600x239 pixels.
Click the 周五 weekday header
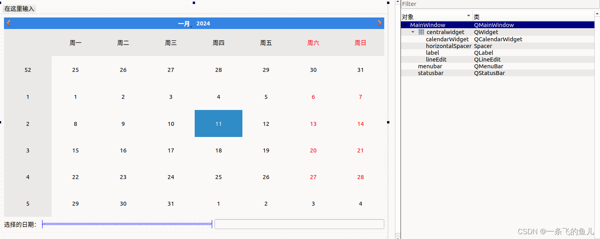pyautogui.click(x=266, y=43)
